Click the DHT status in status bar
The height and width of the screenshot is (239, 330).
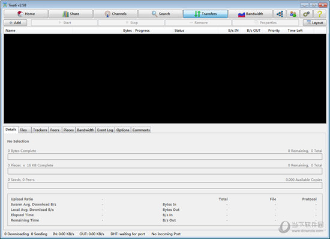[128, 234]
